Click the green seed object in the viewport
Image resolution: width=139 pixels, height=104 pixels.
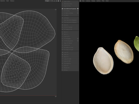pos(137,44)
